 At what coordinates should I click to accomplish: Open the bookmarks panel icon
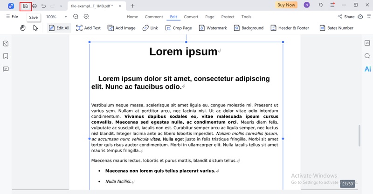tap(6, 56)
